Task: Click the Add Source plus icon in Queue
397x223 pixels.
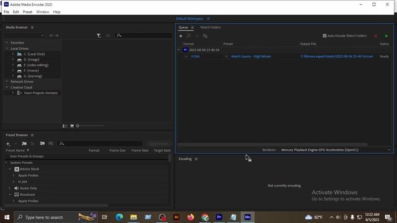Action: [181, 36]
